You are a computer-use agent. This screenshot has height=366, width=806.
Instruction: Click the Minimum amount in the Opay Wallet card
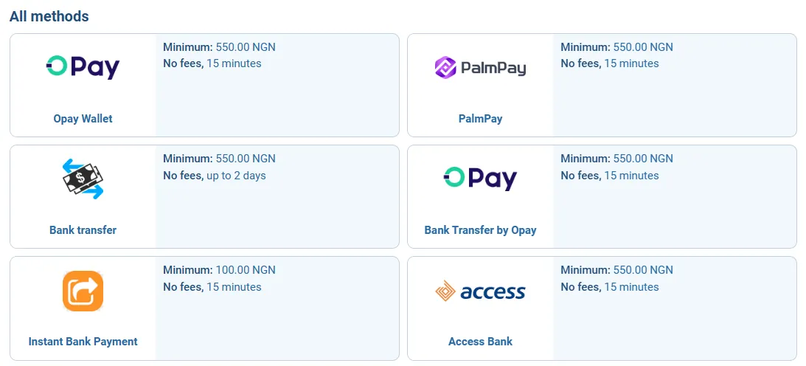click(219, 47)
